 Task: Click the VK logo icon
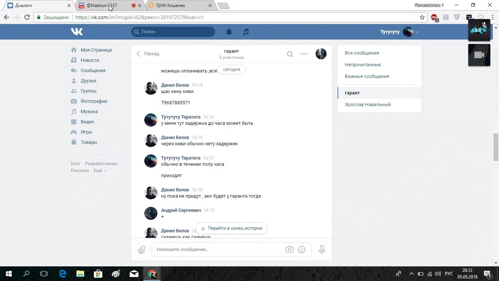[77, 32]
